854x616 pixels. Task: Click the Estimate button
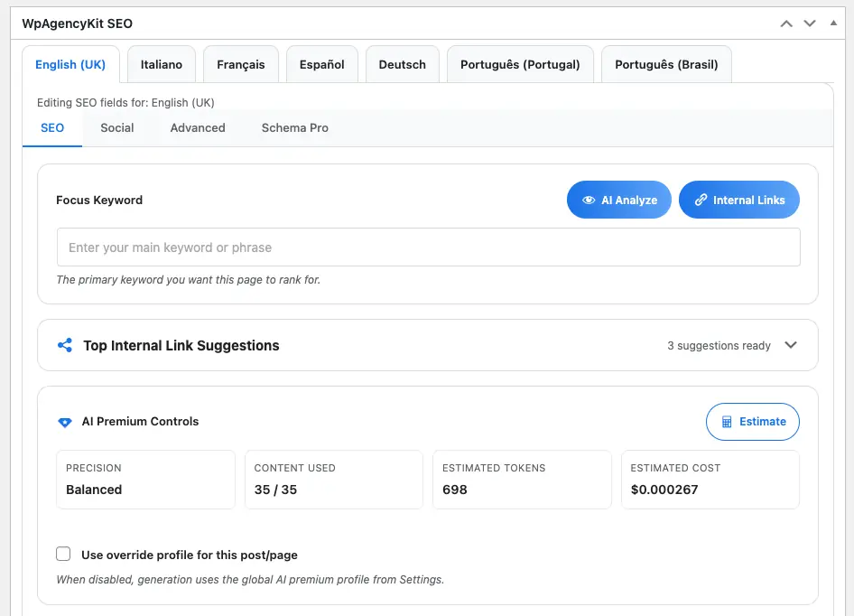tap(753, 422)
